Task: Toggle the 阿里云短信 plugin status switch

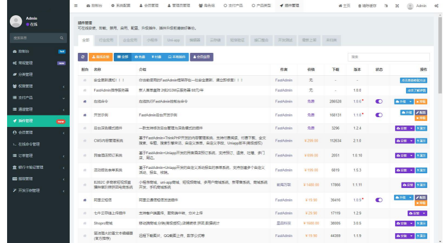Action: click(x=379, y=200)
